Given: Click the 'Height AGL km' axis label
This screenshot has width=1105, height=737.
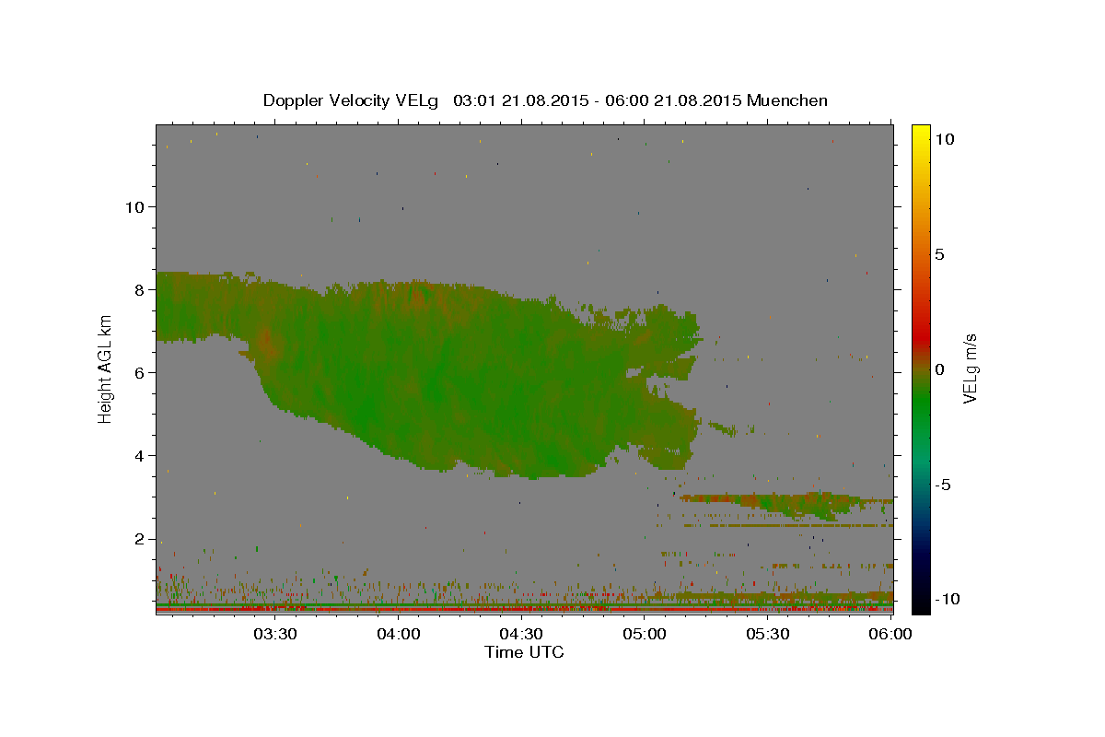Looking at the screenshot, I should 106,368.
